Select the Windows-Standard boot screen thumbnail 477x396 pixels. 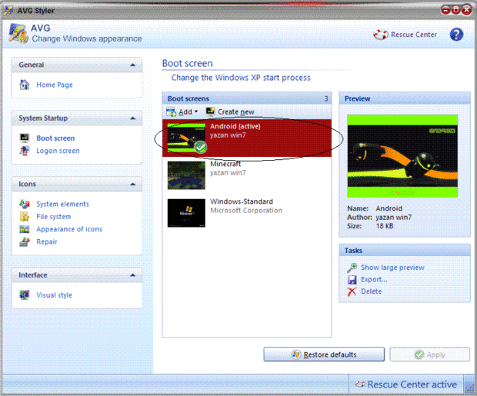click(x=186, y=213)
